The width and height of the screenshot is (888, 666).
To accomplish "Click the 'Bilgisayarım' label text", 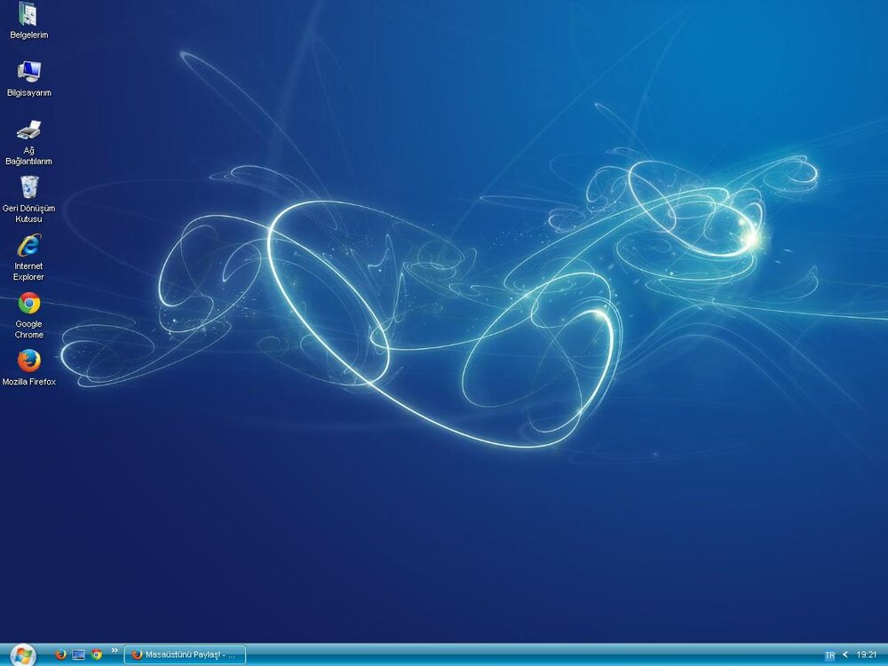I will click(28, 92).
